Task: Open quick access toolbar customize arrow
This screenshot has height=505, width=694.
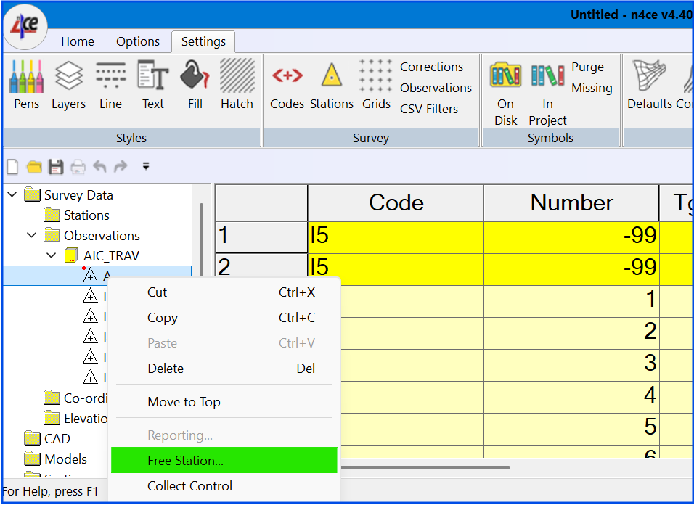Action: click(146, 166)
